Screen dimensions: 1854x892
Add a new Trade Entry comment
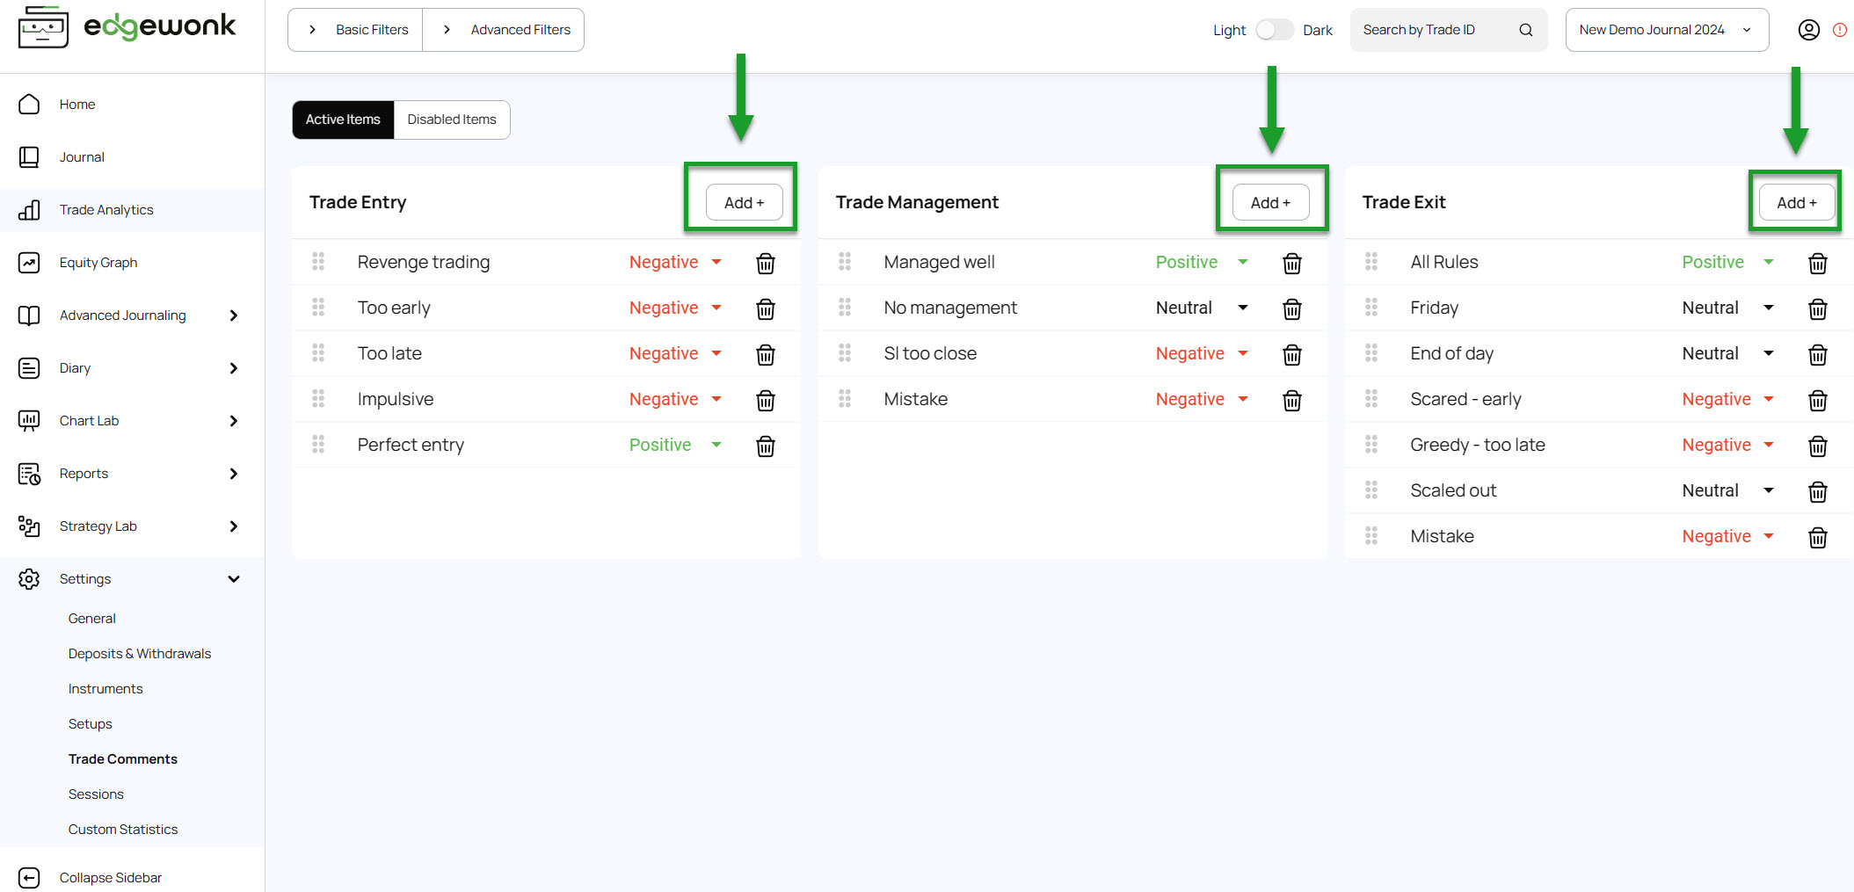(743, 202)
